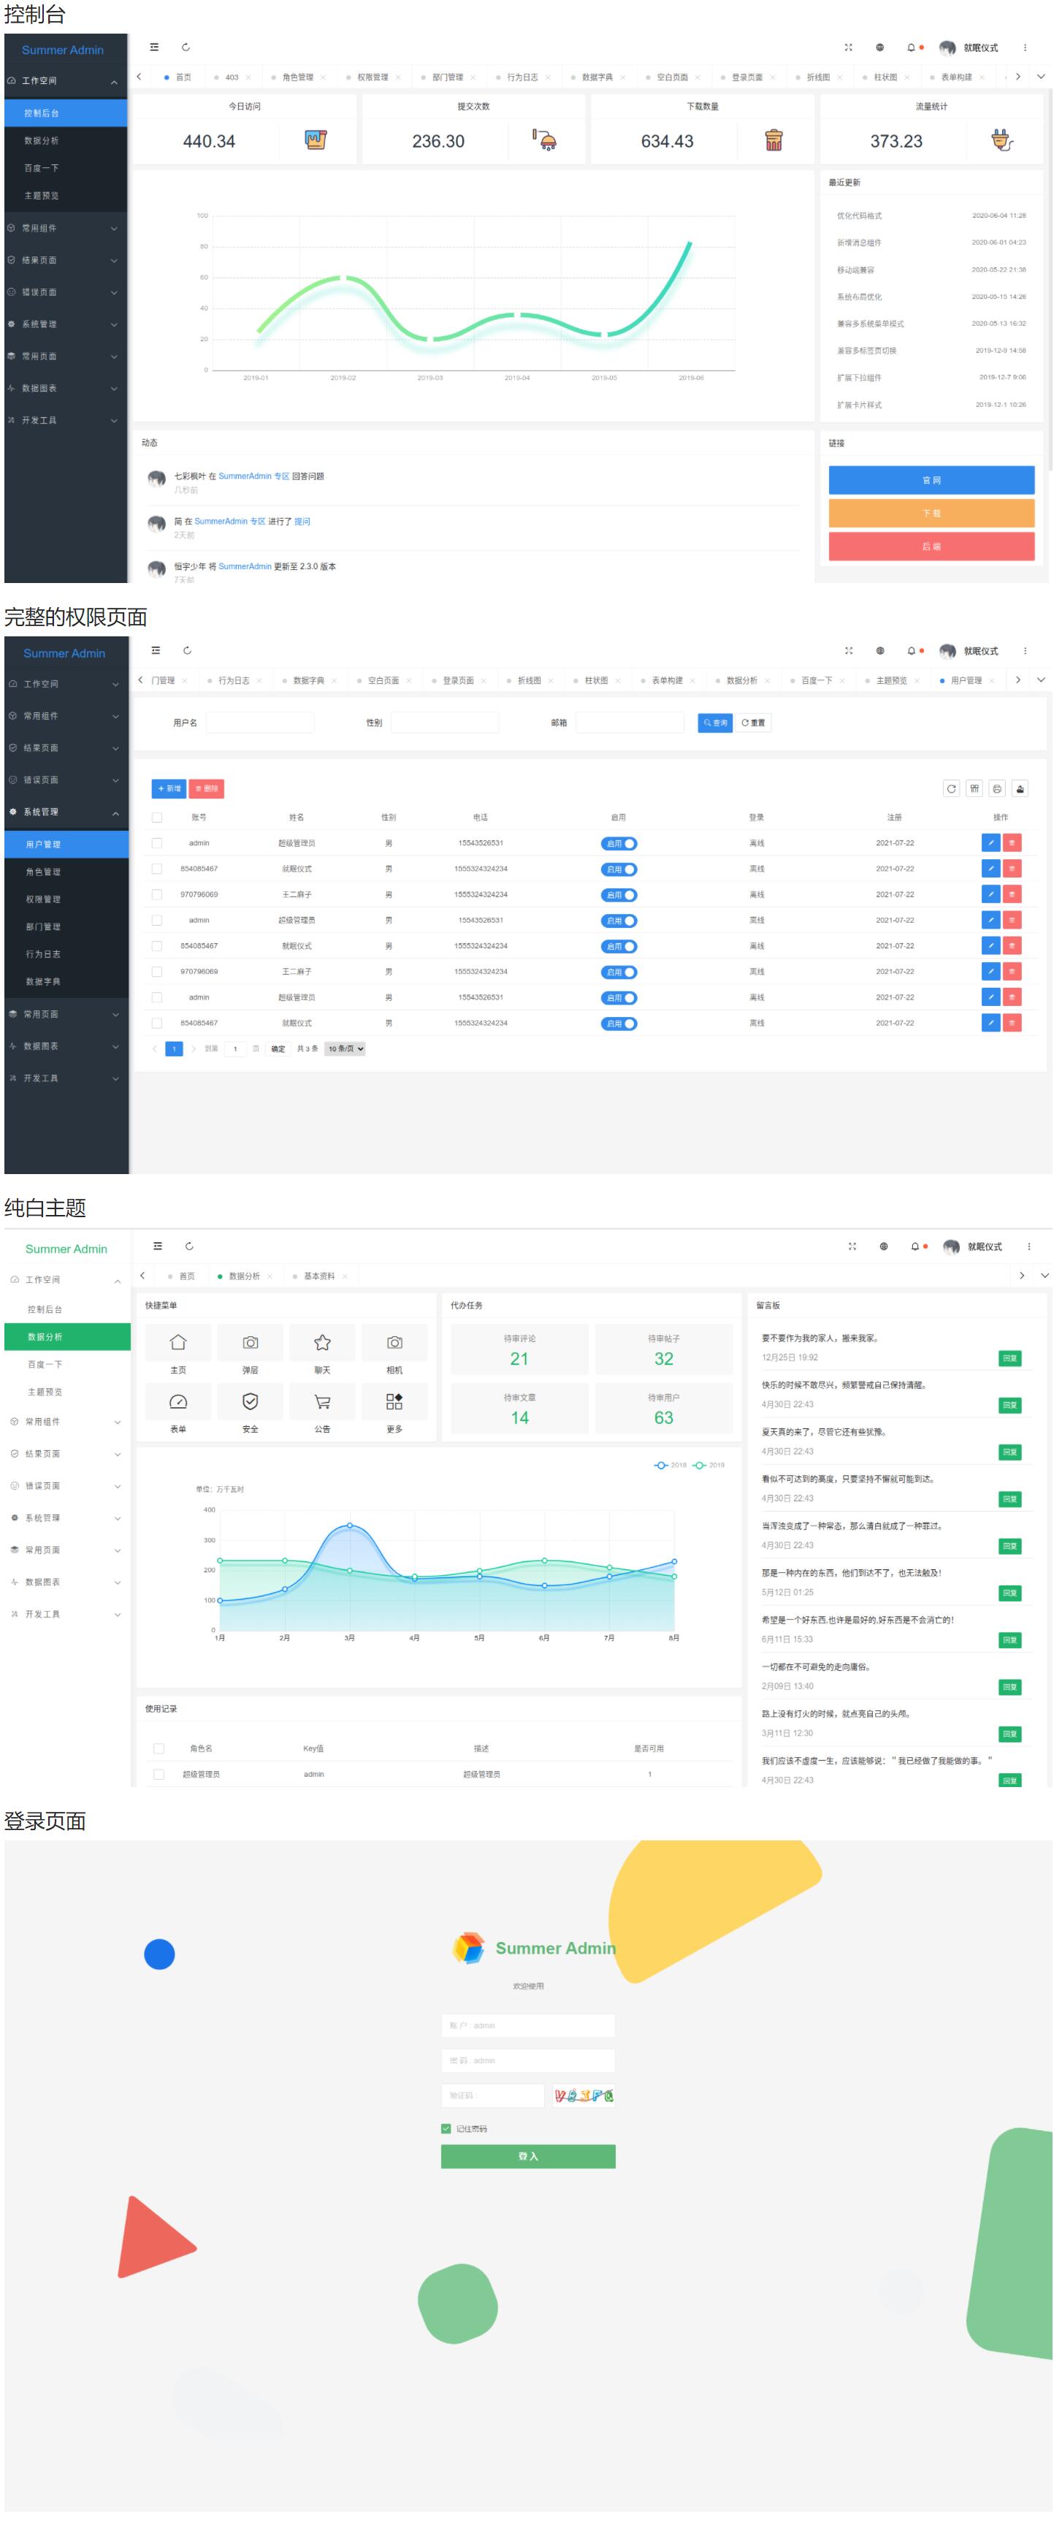Click the print icon above the user table
This screenshot has height=2533, width=1054.
pyautogui.click(x=997, y=788)
